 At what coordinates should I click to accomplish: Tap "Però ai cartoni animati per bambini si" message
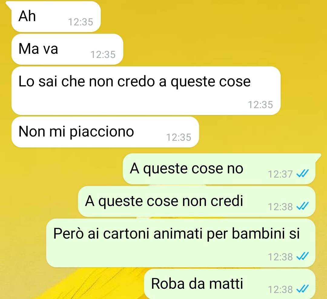click(x=180, y=243)
